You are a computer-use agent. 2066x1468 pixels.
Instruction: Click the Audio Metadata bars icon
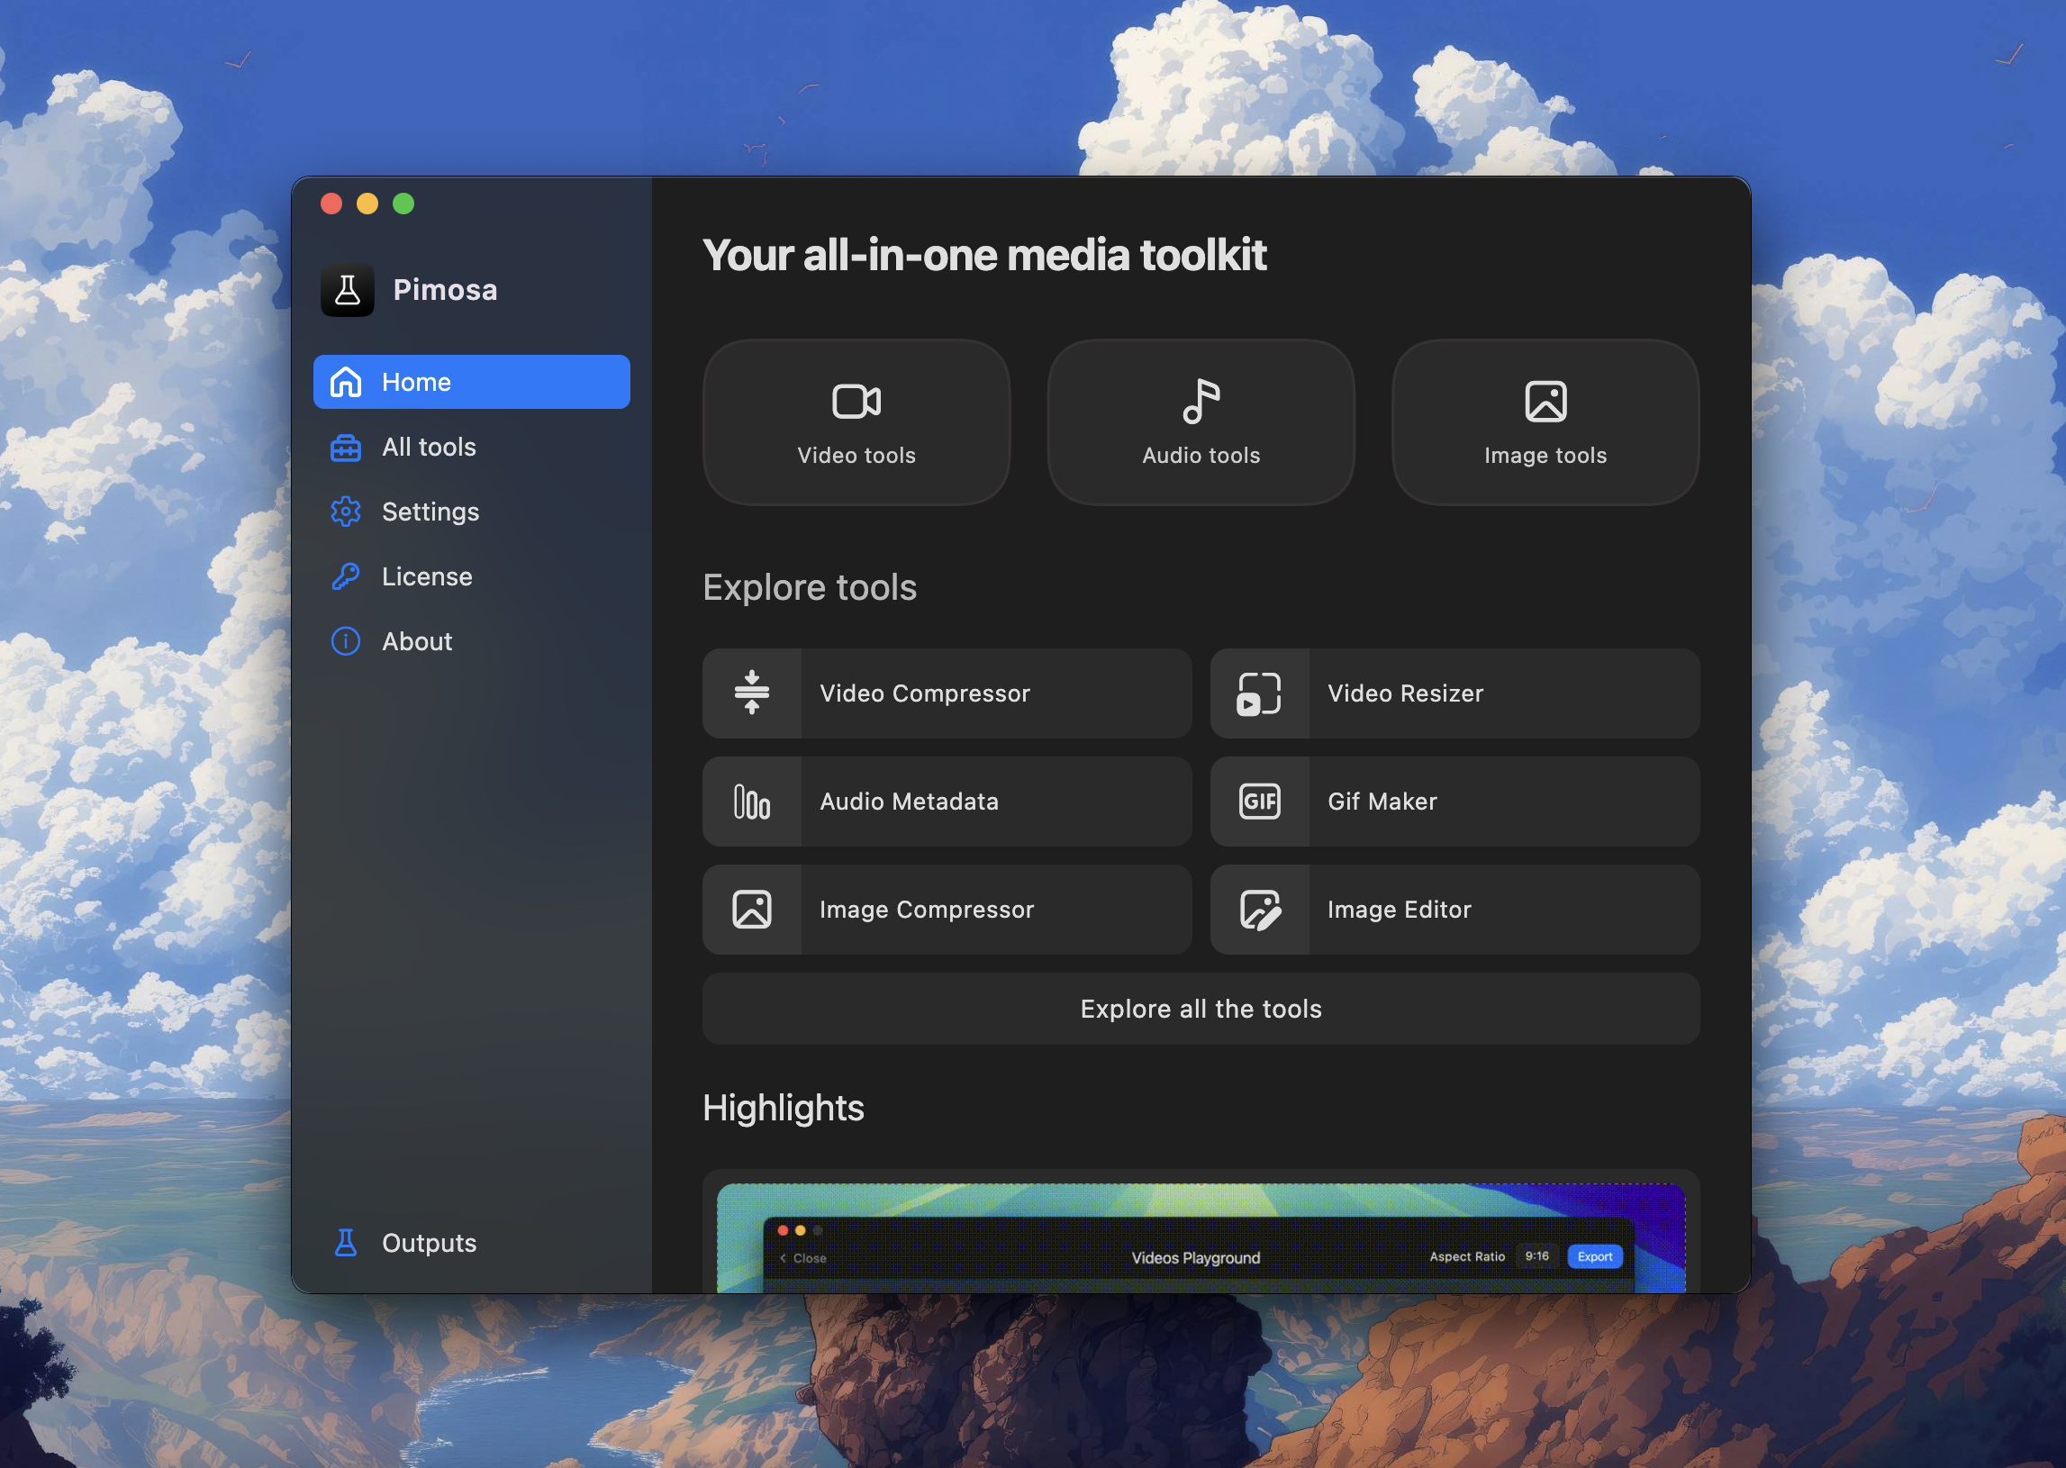(x=752, y=802)
